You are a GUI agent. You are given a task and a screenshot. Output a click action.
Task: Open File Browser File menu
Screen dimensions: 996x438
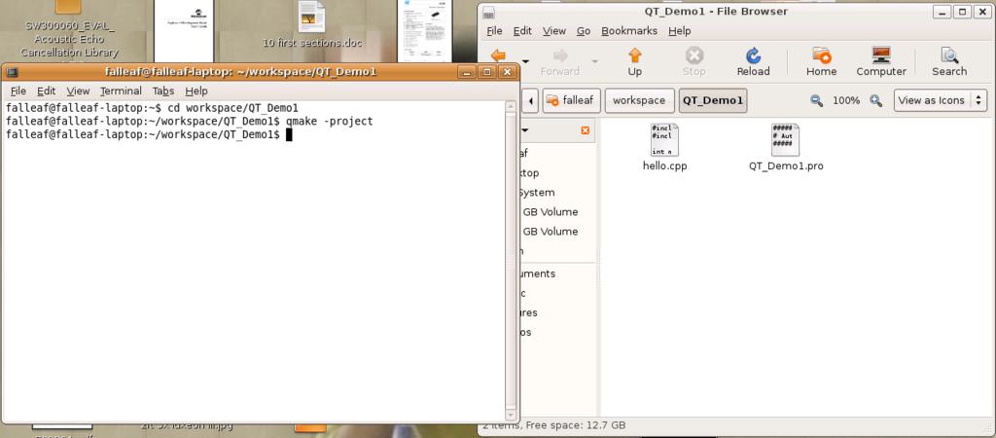pos(494,30)
